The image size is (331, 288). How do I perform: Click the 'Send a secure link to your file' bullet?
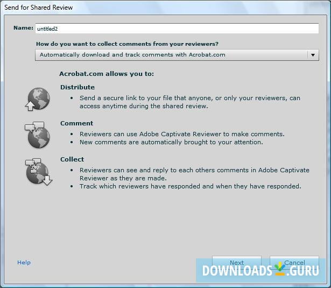(190, 102)
